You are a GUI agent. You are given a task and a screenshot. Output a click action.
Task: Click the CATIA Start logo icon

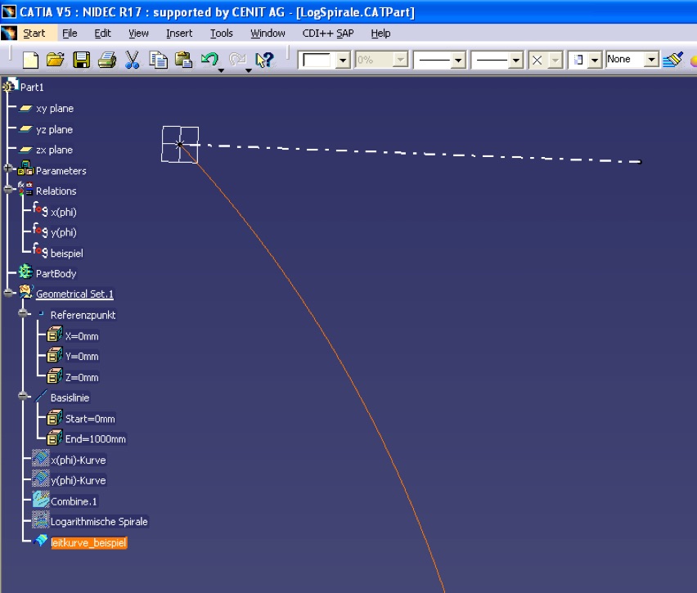click(x=9, y=33)
